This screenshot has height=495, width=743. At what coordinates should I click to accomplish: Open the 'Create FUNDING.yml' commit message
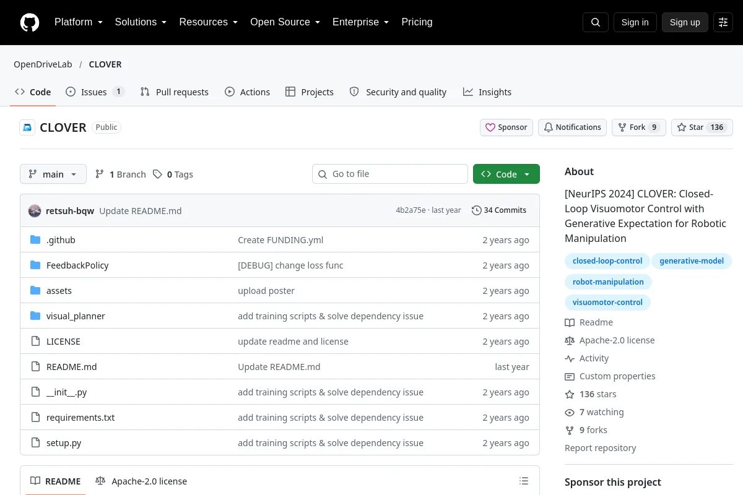280,240
